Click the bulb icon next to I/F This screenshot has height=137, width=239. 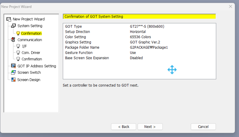pyautogui.click(x=18, y=46)
